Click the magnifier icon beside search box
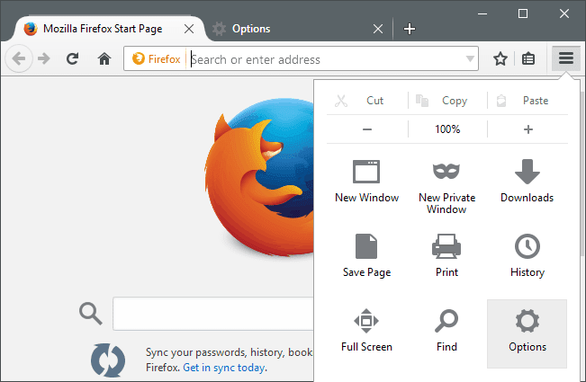 coord(90,314)
